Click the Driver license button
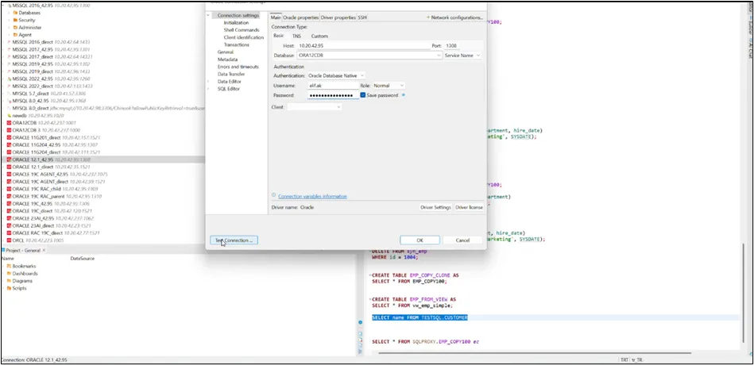Viewport: 754px width, 365px height. tap(469, 207)
